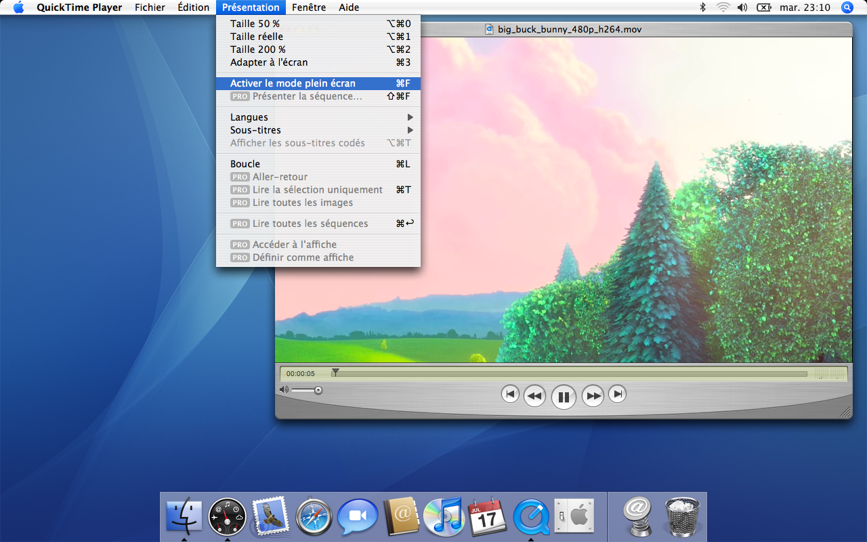Open the QuickTime Player application menu

point(79,7)
